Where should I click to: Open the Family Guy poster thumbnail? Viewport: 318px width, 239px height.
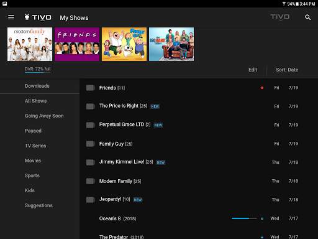point(124,44)
